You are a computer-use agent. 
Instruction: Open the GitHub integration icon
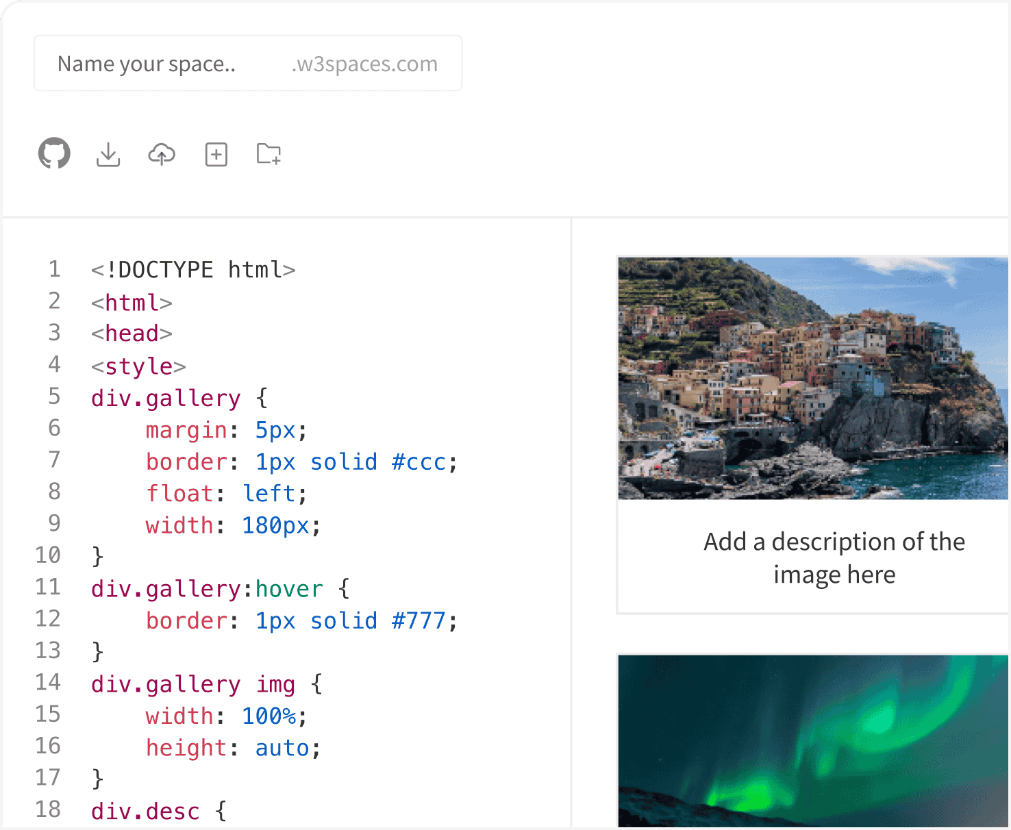[x=54, y=153]
